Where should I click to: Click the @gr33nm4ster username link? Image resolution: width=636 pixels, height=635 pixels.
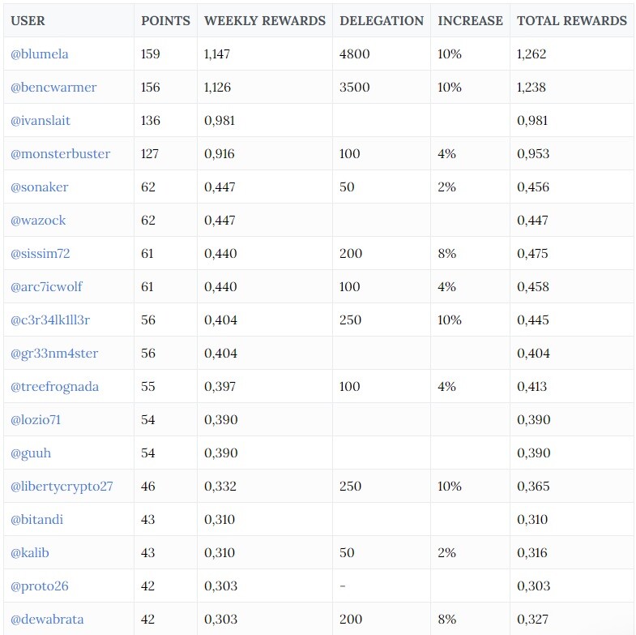point(54,354)
